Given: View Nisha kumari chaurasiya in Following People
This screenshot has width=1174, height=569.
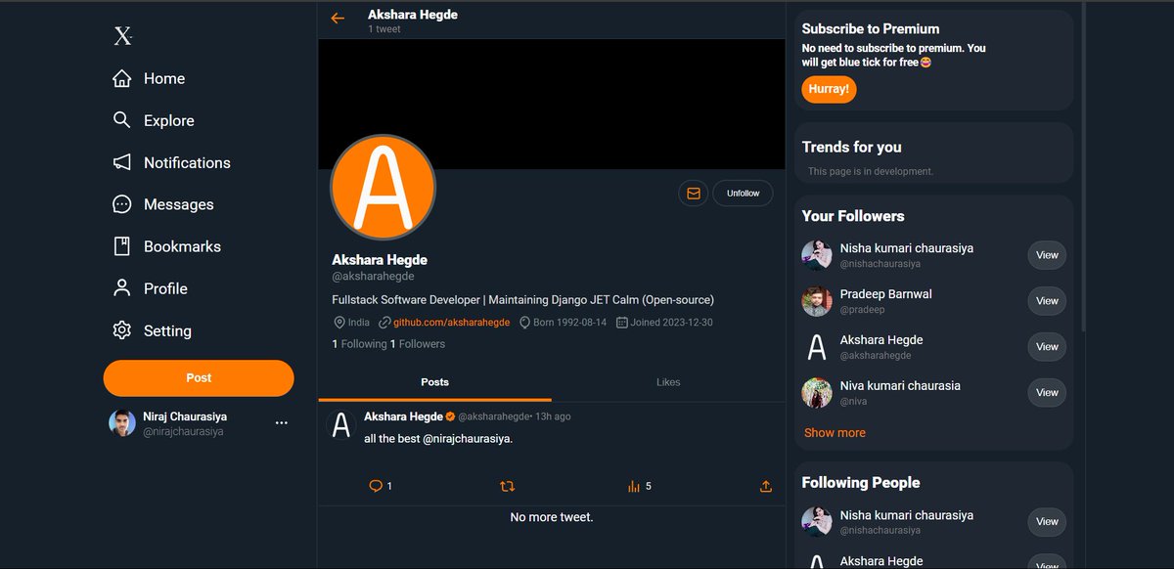Looking at the screenshot, I should pos(1047,522).
